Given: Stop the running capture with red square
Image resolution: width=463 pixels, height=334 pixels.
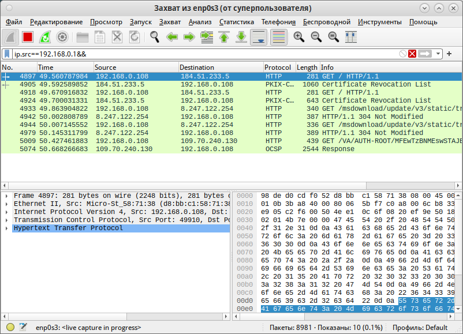Looking at the screenshot, I should click(28, 37).
